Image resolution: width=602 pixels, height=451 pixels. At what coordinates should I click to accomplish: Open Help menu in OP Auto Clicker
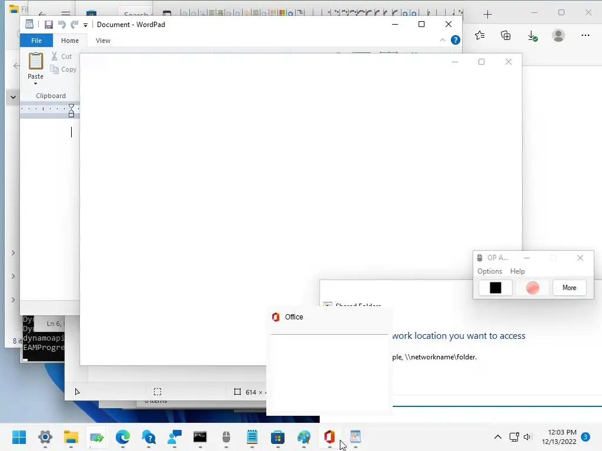click(517, 271)
